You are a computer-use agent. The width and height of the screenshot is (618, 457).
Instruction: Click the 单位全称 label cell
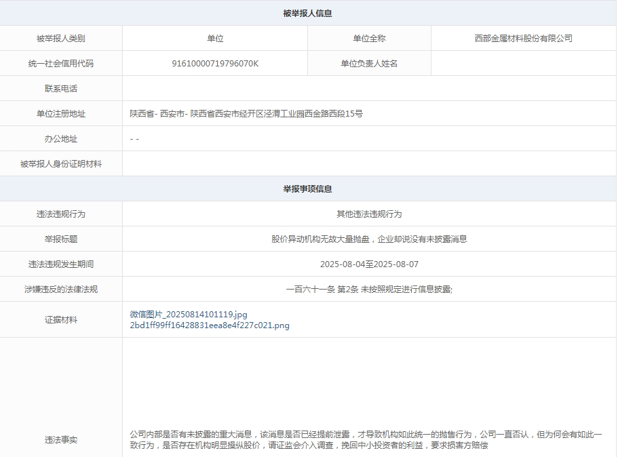point(369,38)
